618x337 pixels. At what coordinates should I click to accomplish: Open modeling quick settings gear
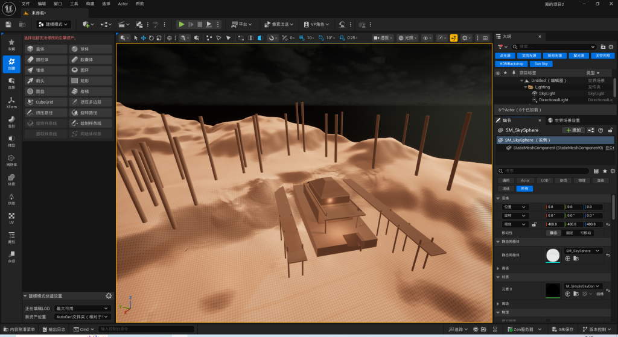click(109, 295)
